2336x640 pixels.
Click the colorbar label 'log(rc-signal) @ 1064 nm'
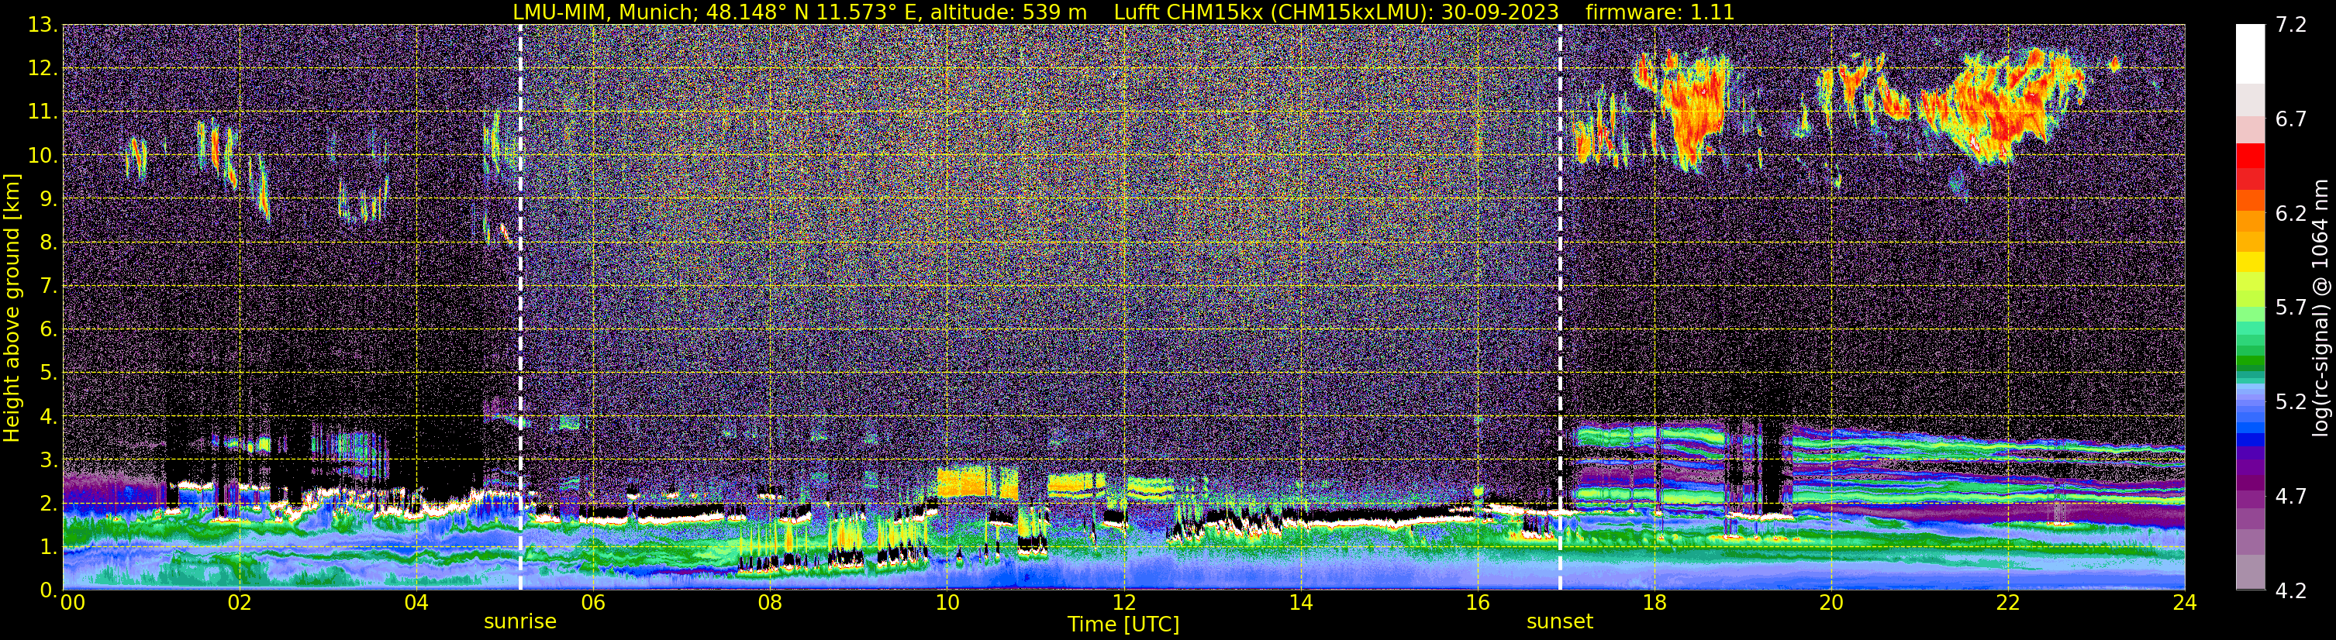[x=2320, y=308]
